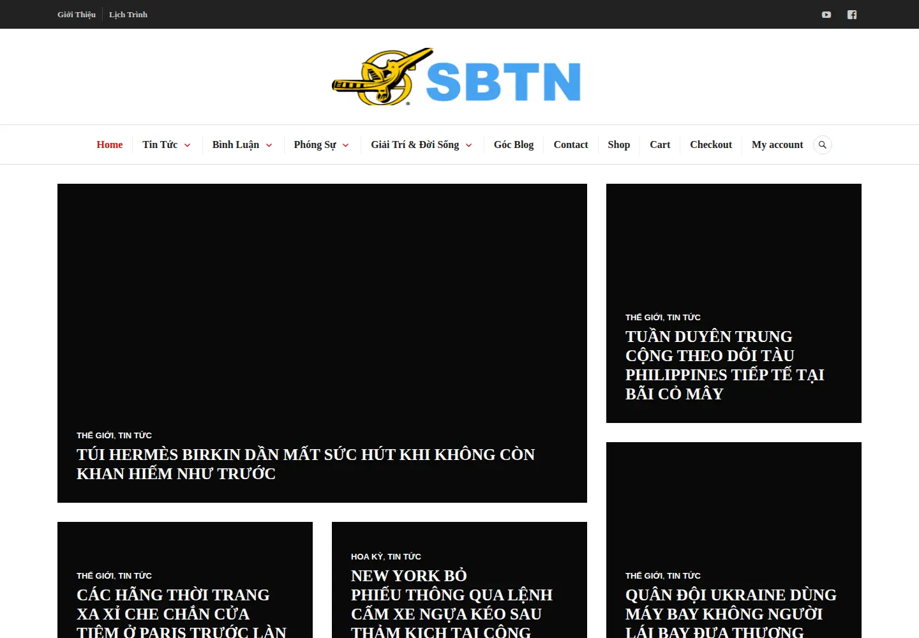Screen dimensions: 919x638
Task: Click the Giới Thiệu top link
Action: [77, 15]
